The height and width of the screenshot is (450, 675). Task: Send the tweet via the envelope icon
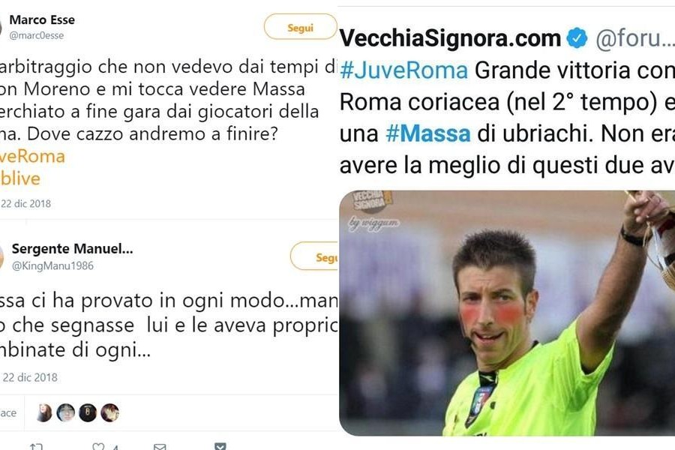tap(160, 447)
